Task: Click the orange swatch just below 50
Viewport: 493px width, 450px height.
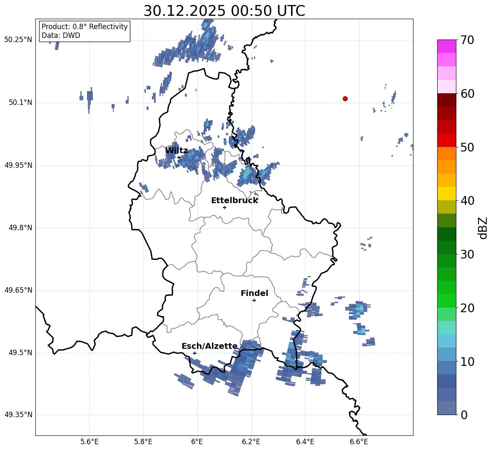Action: pos(447,154)
